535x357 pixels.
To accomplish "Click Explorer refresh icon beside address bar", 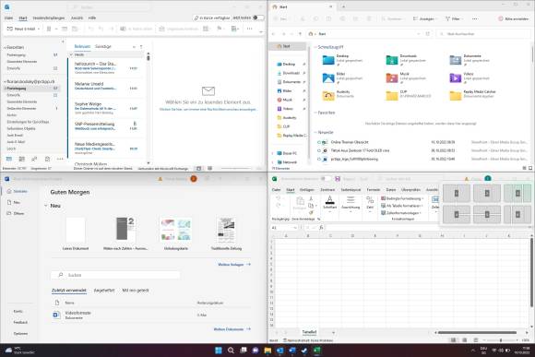I will click(x=428, y=34).
